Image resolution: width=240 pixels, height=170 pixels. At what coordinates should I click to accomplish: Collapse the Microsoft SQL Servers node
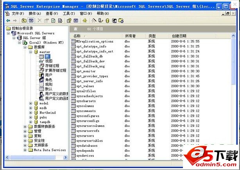[x=9, y=33]
